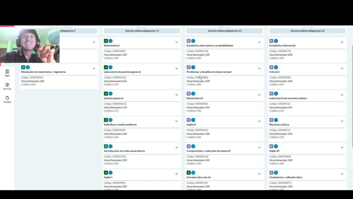Click the green A badge on Matemática I
Screen dimensions: 353x199
[106, 41]
